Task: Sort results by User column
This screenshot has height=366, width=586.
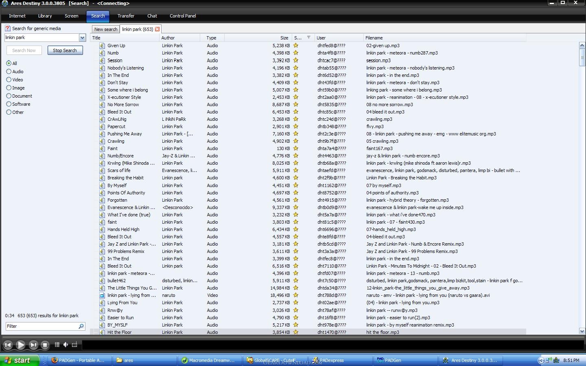Action: pos(339,38)
